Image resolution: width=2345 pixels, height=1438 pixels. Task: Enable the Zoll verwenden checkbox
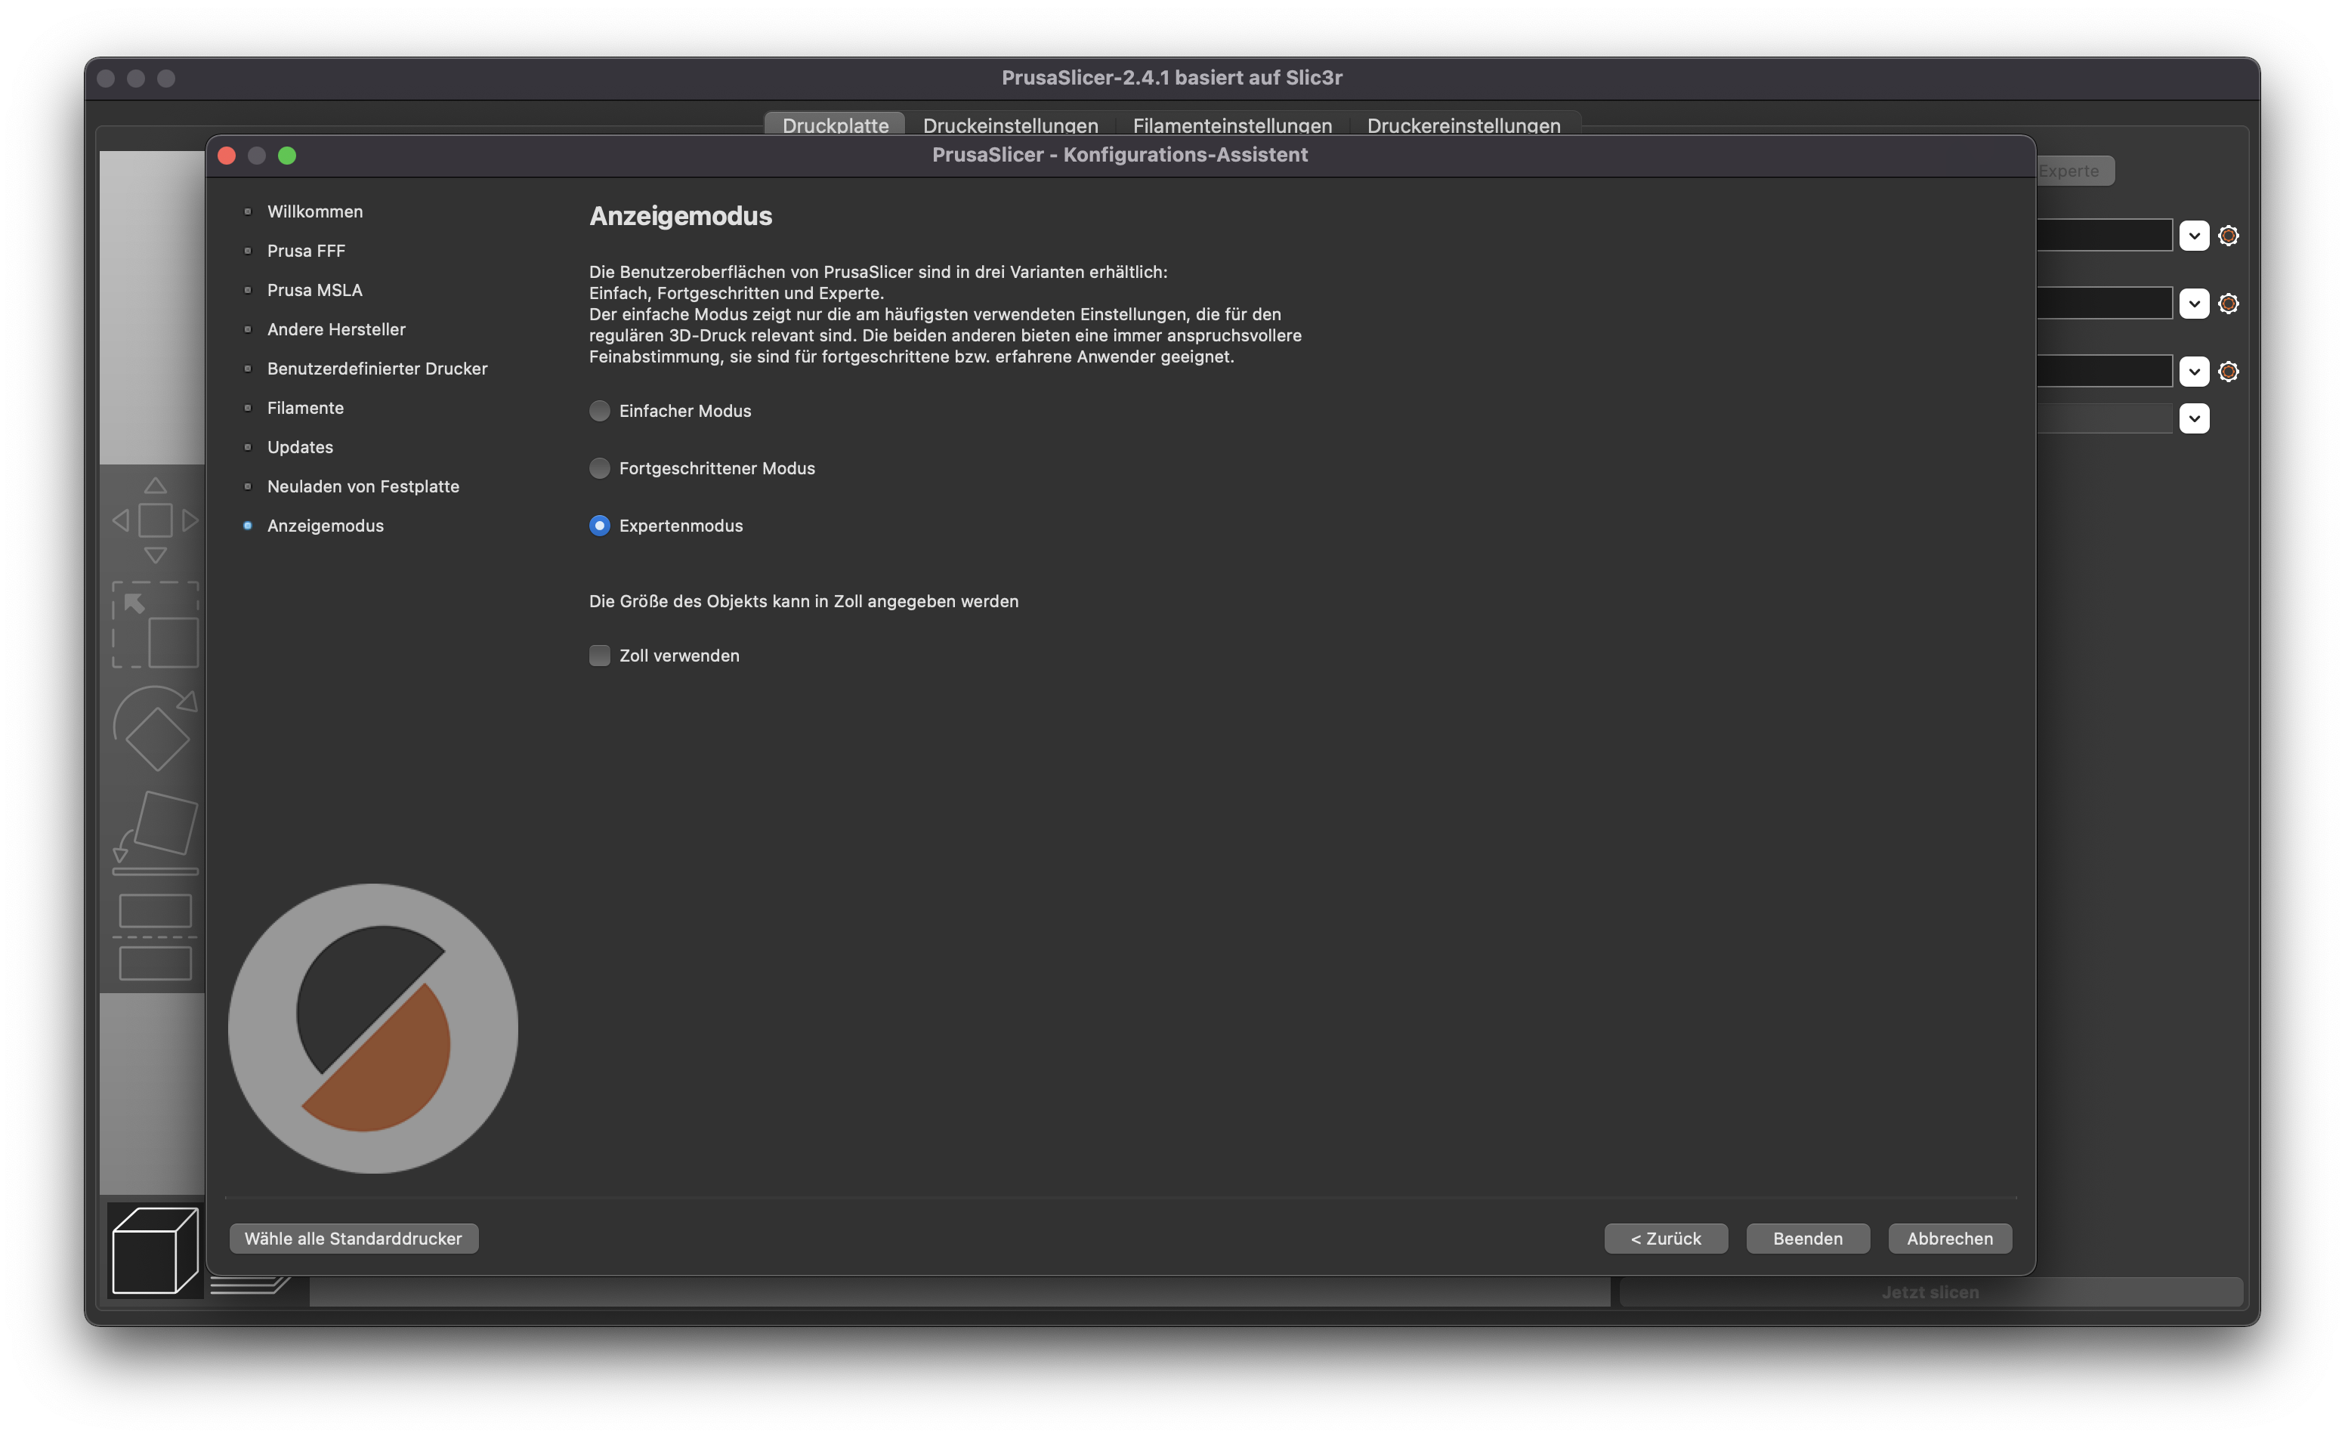pos(600,656)
